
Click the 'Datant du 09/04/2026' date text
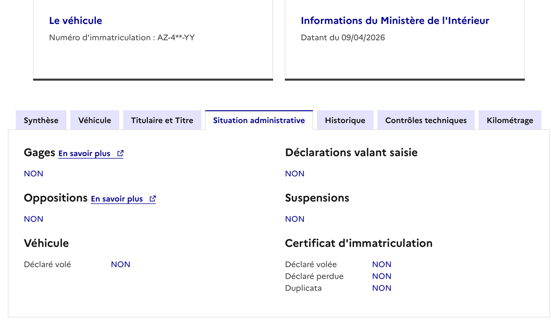(343, 38)
